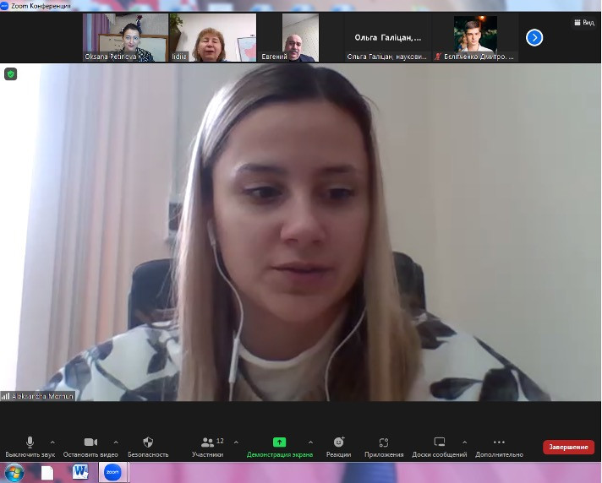
Task: Start Демонстрация экрана screen share
Action: click(x=280, y=447)
